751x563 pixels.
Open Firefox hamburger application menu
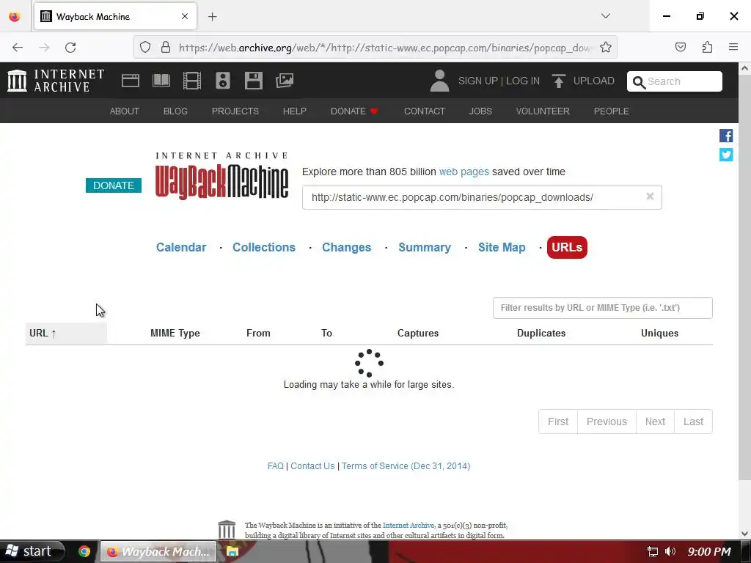pyautogui.click(x=733, y=47)
